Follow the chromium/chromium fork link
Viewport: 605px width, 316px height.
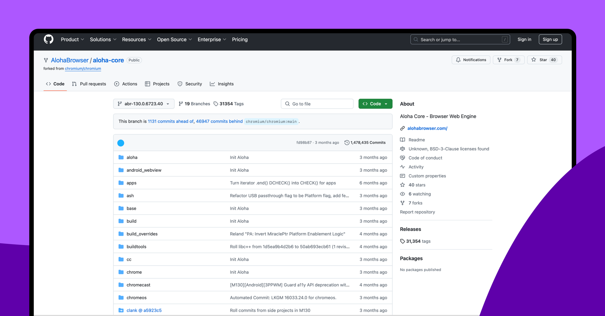point(83,69)
